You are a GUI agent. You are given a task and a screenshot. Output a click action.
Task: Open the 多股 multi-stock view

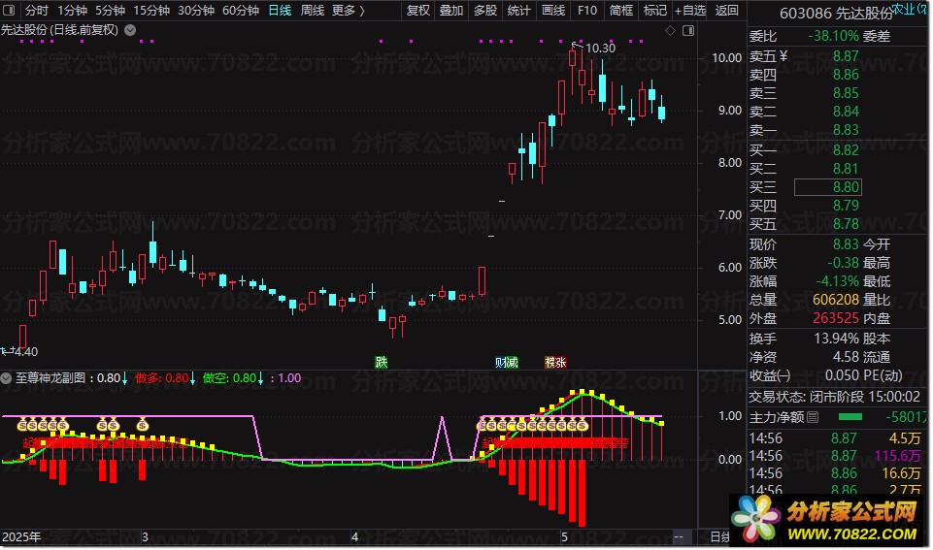(x=484, y=10)
